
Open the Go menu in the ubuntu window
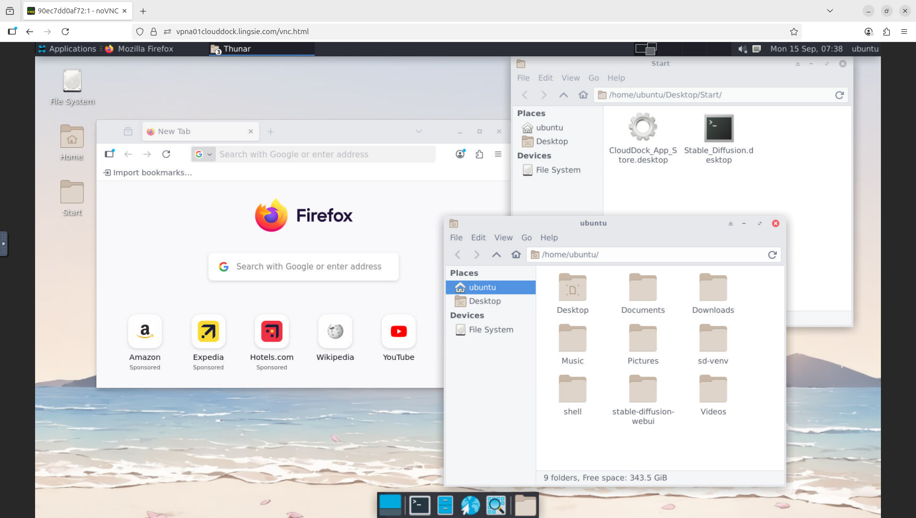(526, 237)
